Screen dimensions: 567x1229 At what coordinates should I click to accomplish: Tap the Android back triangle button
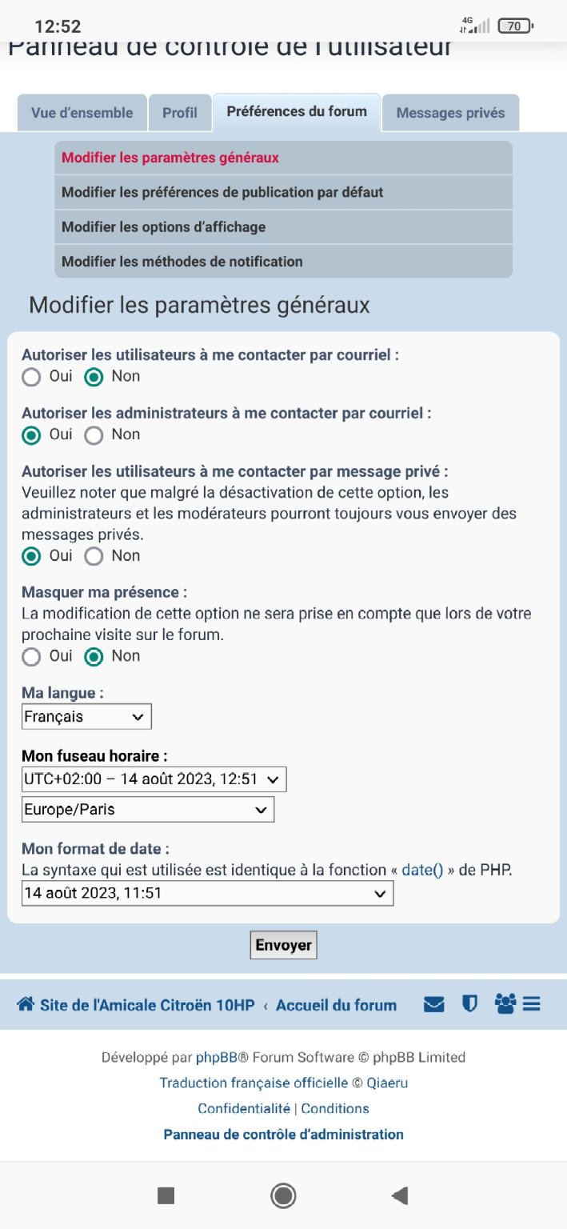pos(400,1195)
